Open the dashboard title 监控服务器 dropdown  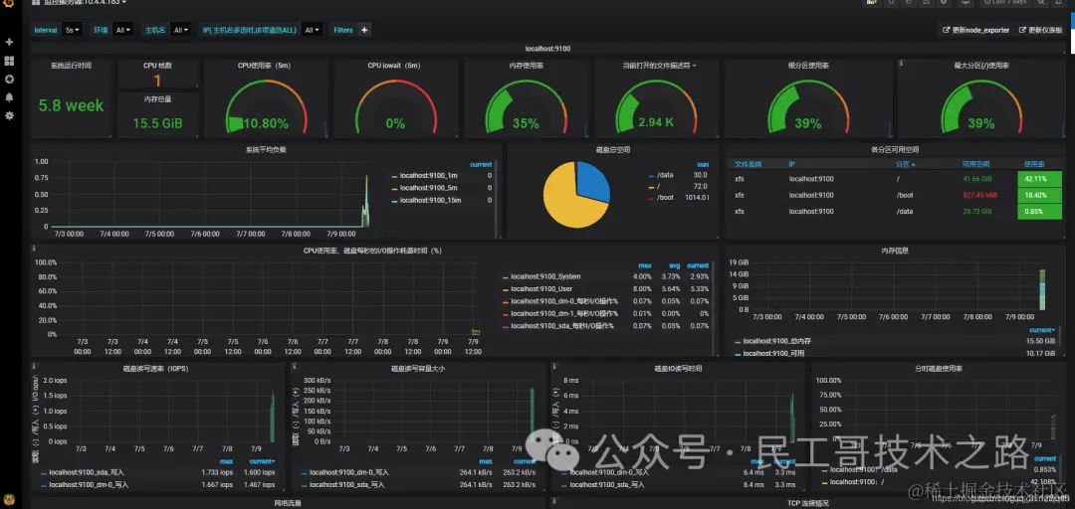[86, 2]
